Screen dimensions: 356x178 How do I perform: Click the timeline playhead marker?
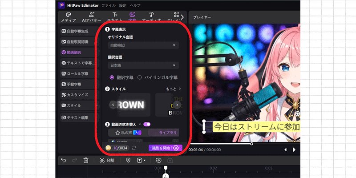[166, 167]
